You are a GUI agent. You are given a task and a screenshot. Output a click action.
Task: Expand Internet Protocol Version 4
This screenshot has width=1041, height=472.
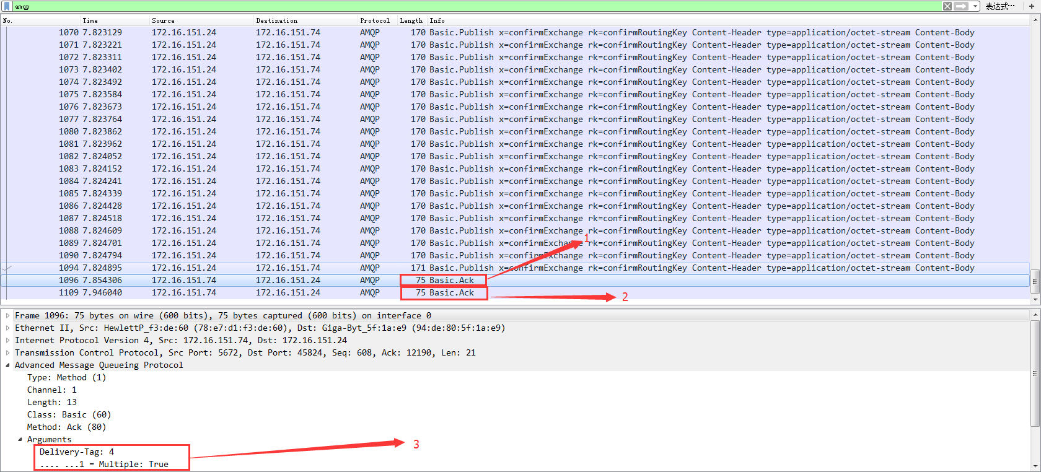(8, 341)
